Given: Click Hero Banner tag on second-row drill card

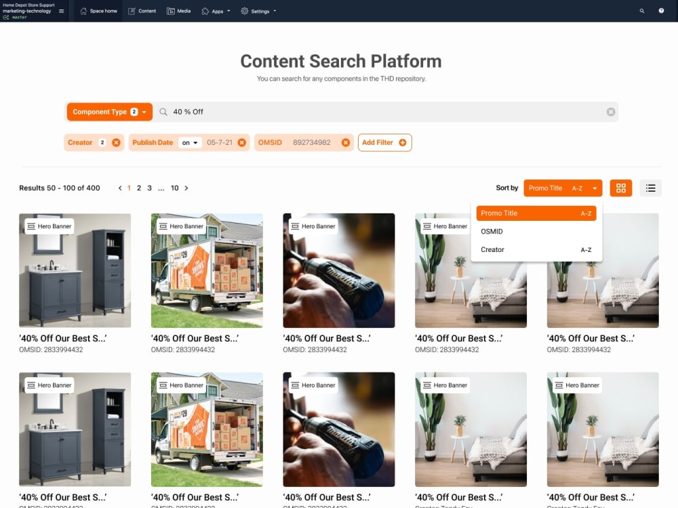Looking at the screenshot, I should click(x=313, y=385).
